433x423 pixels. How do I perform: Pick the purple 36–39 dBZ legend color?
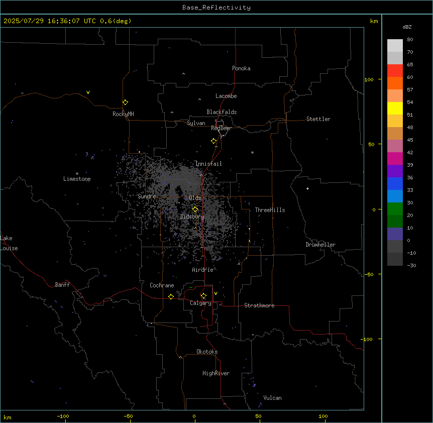tap(395, 171)
